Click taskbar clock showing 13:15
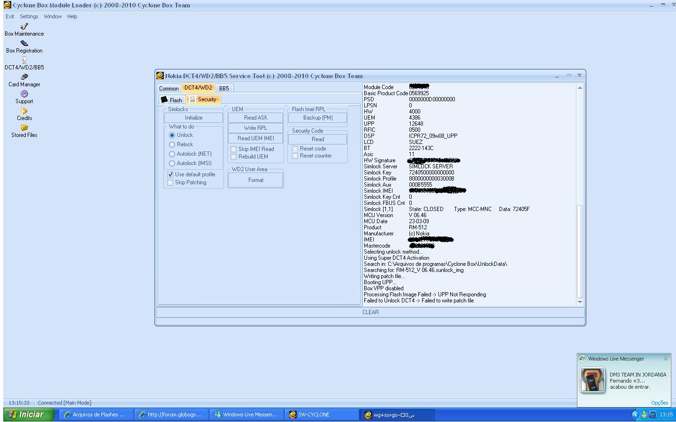 click(x=666, y=414)
